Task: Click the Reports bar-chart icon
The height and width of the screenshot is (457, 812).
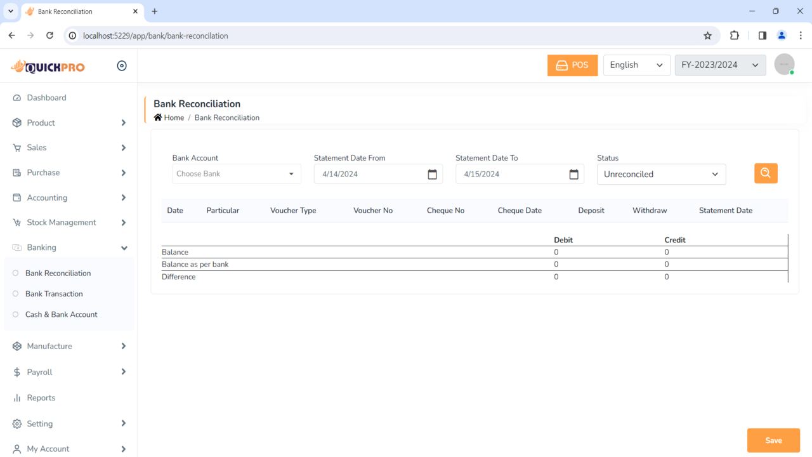Action: click(x=16, y=397)
